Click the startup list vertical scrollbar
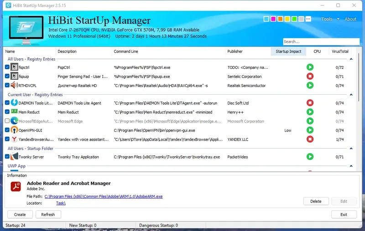Image resolution: width=365 pixels, height=231 pixels. 359,77
